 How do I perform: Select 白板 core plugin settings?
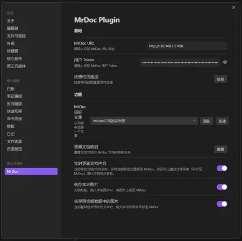click(11, 89)
